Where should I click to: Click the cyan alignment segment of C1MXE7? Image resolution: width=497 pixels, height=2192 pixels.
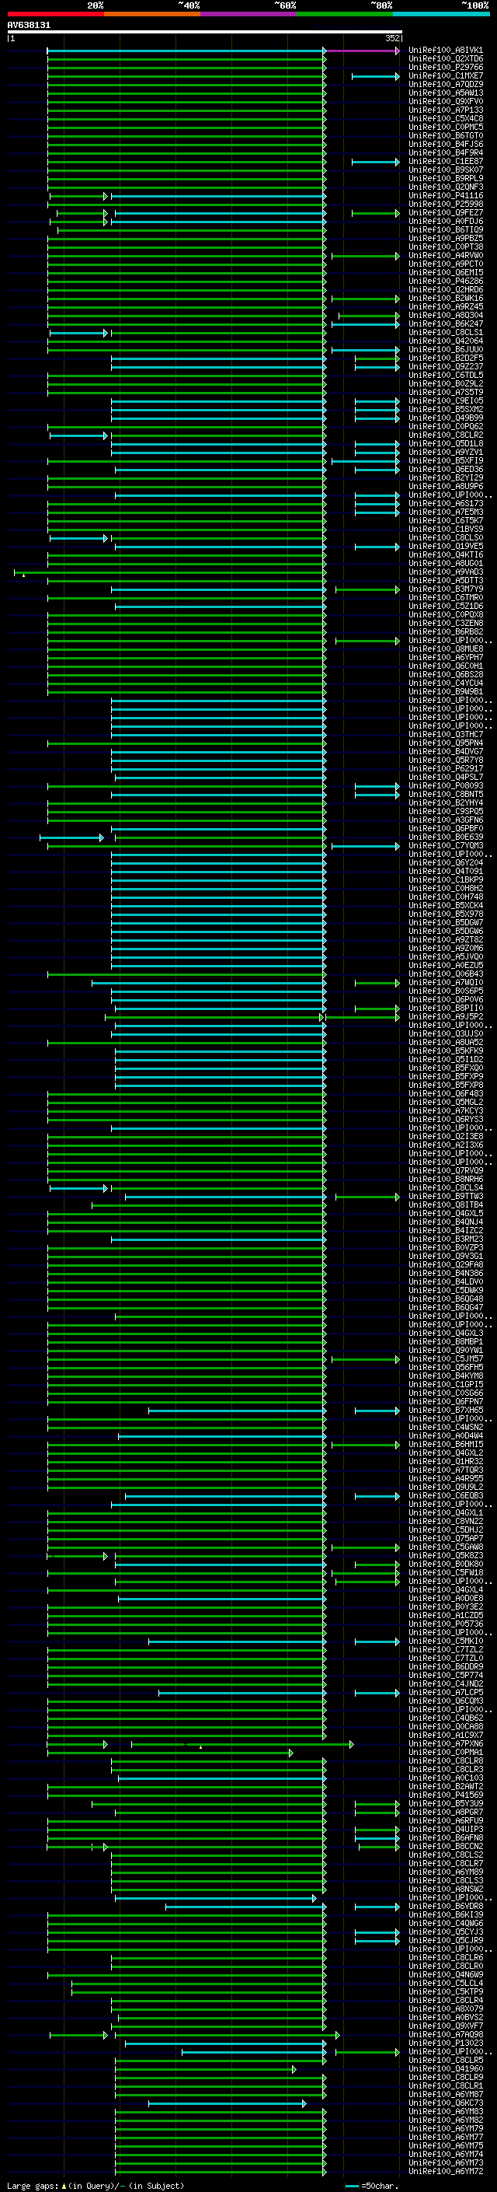click(x=376, y=76)
